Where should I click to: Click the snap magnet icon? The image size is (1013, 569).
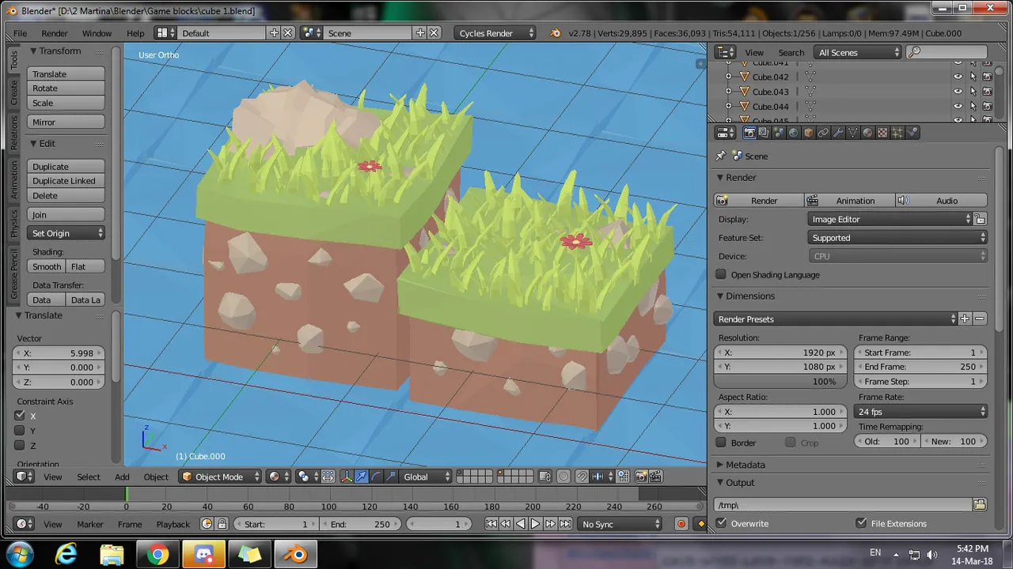[x=582, y=477]
